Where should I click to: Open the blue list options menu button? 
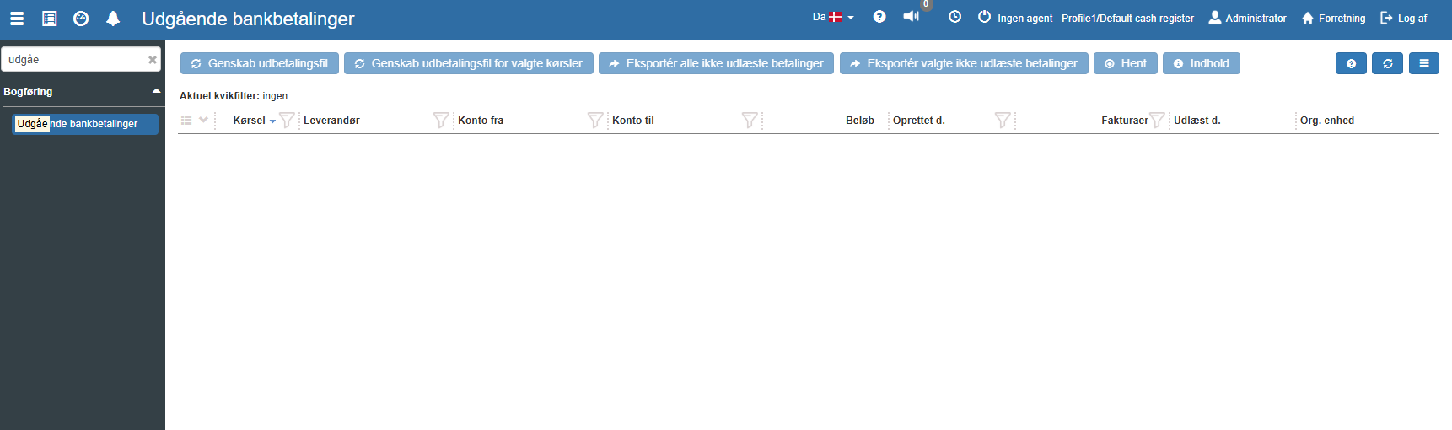point(1424,63)
